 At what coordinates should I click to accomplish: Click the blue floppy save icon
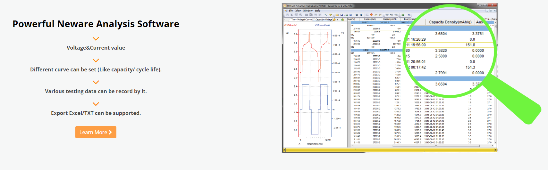click(341, 15)
